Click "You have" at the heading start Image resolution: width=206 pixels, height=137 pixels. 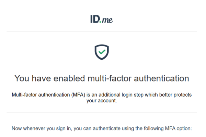(31, 78)
